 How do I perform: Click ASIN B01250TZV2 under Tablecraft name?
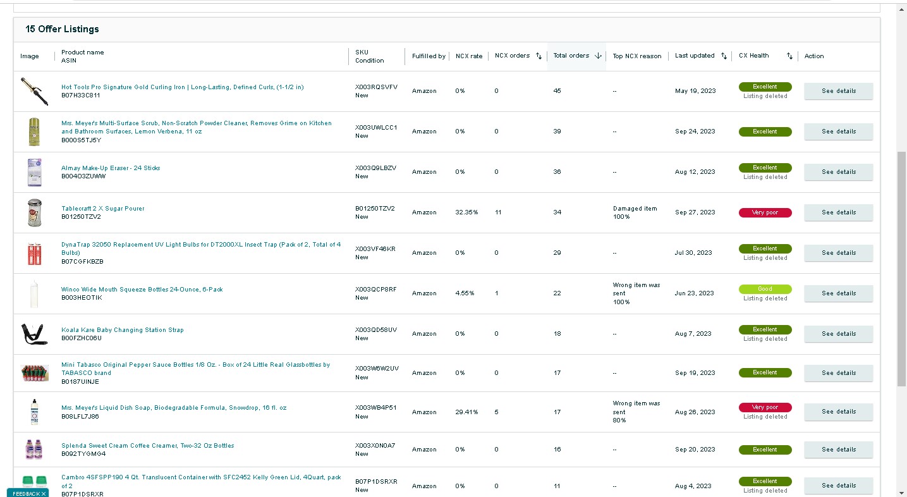coord(81,217)
